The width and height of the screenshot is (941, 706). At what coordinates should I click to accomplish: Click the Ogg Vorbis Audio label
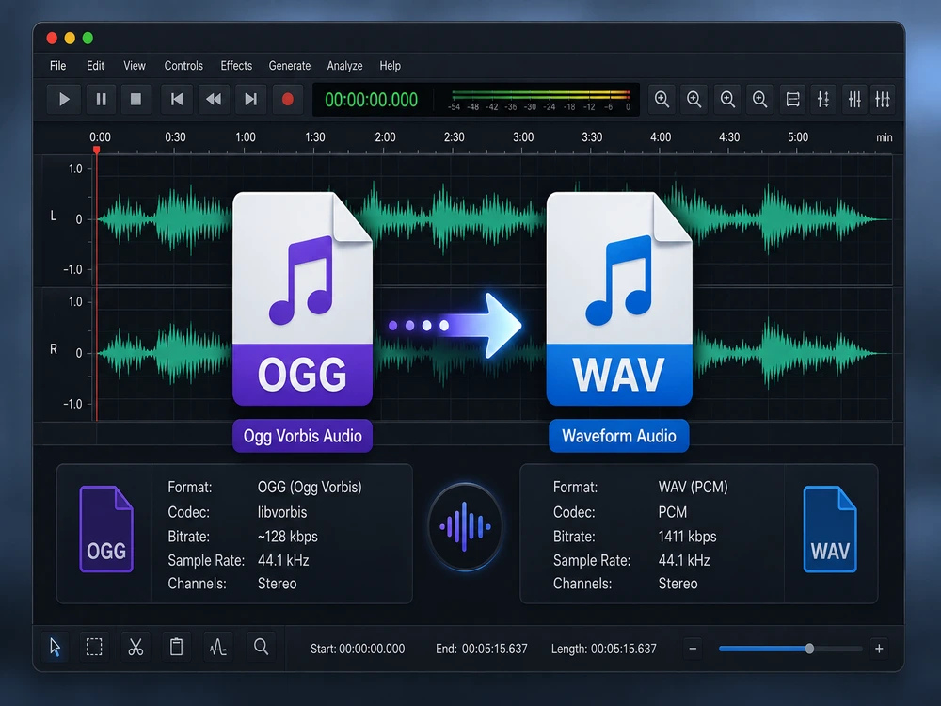[x=302, y=435]
